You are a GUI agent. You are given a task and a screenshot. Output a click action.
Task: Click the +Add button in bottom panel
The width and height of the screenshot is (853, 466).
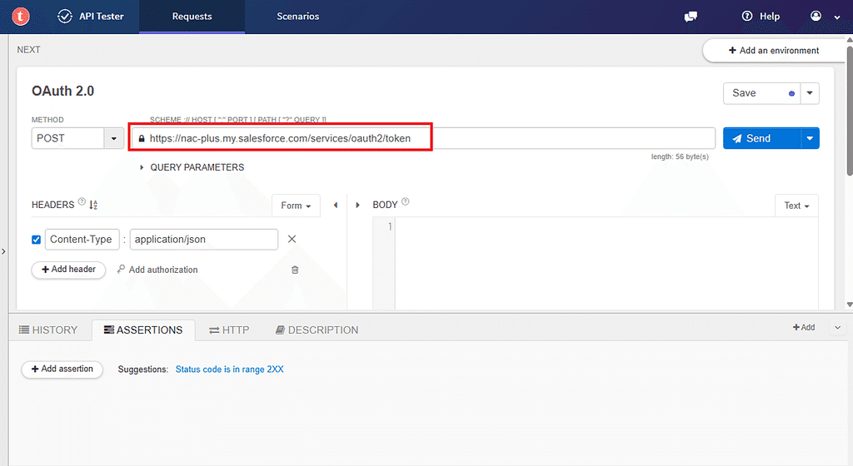(x=804, y=328)
